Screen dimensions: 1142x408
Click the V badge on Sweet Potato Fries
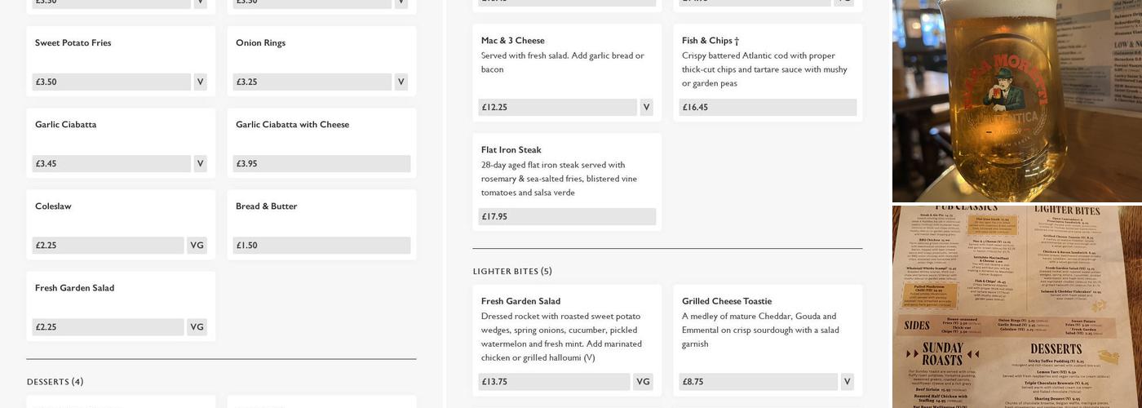point(200,82)
